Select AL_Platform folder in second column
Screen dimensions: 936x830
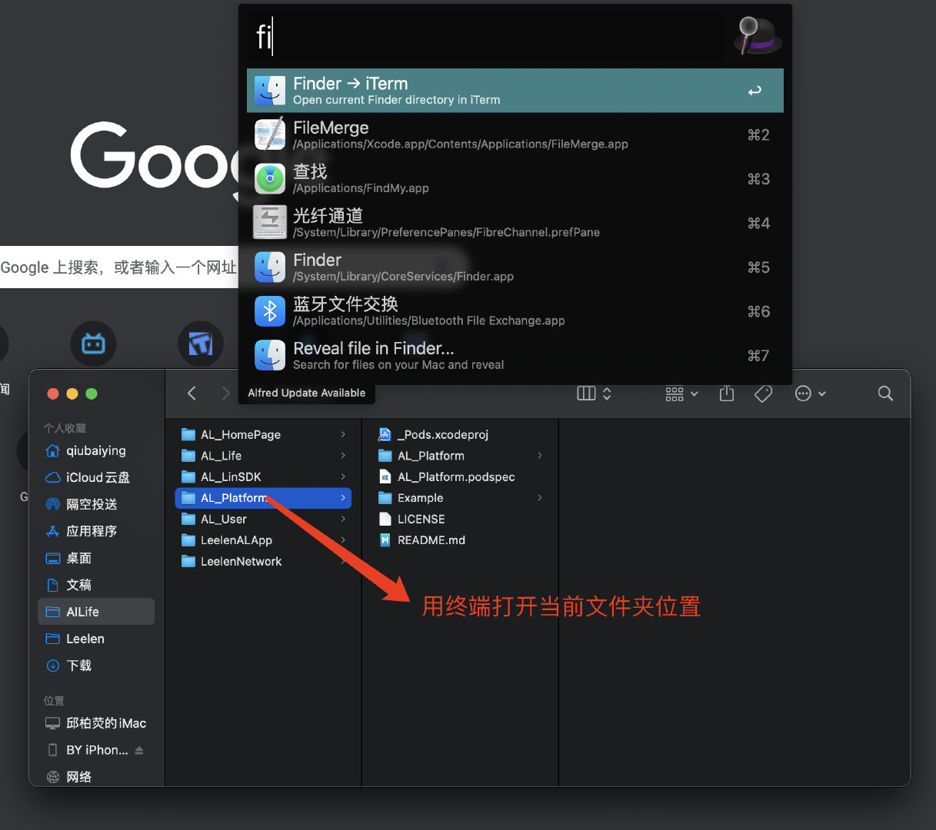coord(460,456)
